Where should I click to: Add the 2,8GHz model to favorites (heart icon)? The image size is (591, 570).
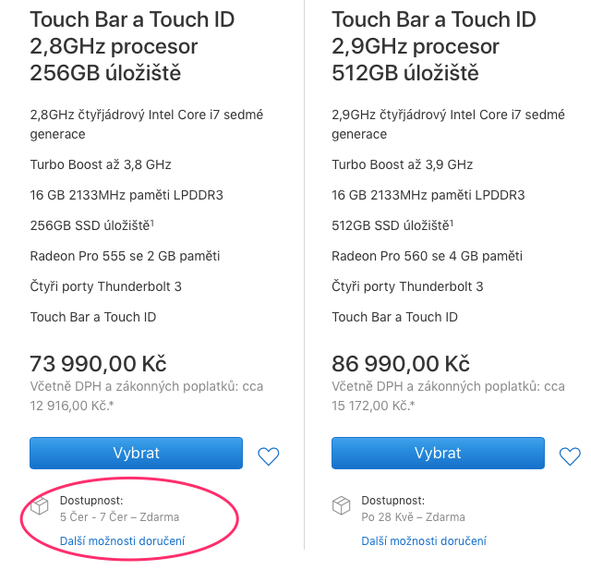coord(268,455)
